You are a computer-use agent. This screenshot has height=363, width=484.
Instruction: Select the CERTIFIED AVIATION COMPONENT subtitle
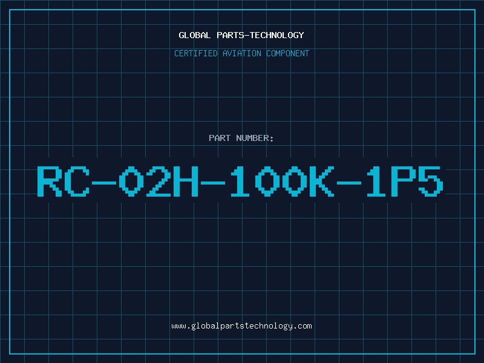tap(241, 53)
